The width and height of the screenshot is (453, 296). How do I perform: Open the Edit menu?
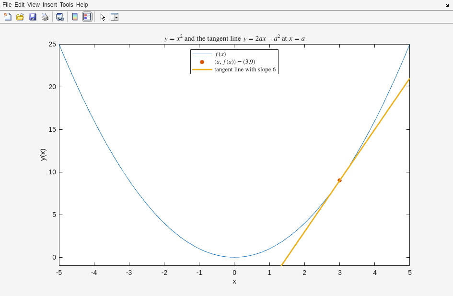click(19, 5)
